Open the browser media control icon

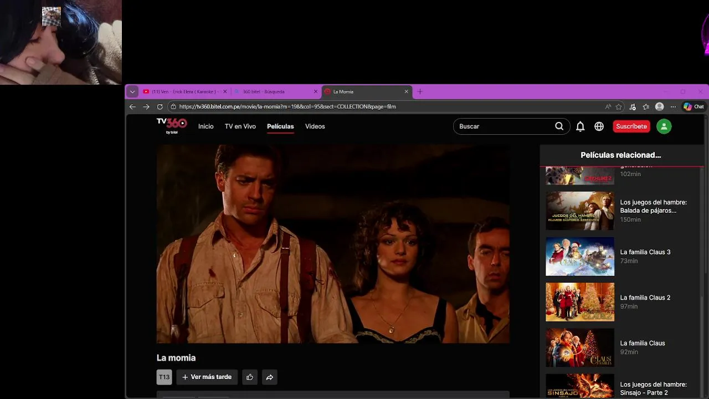pos(633,106)
